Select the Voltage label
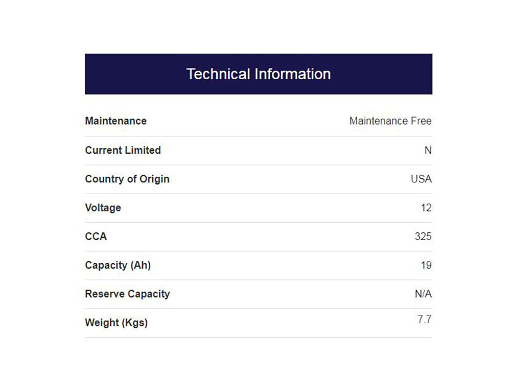This screenshot has height=383, width=511. coord(103,208)
